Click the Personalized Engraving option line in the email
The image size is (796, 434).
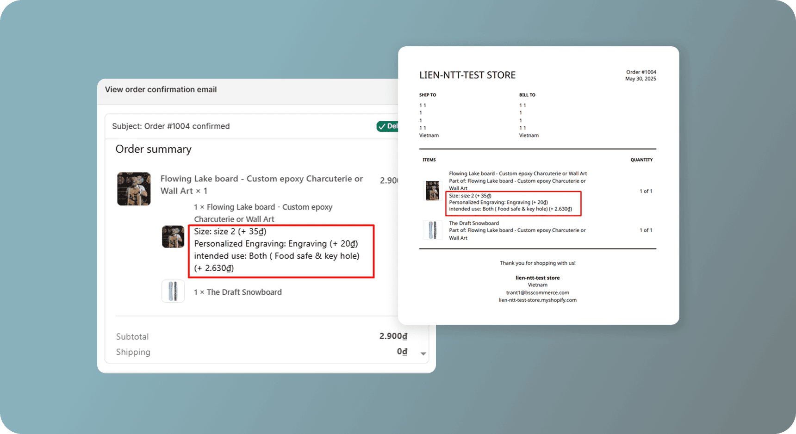[276, 243]
